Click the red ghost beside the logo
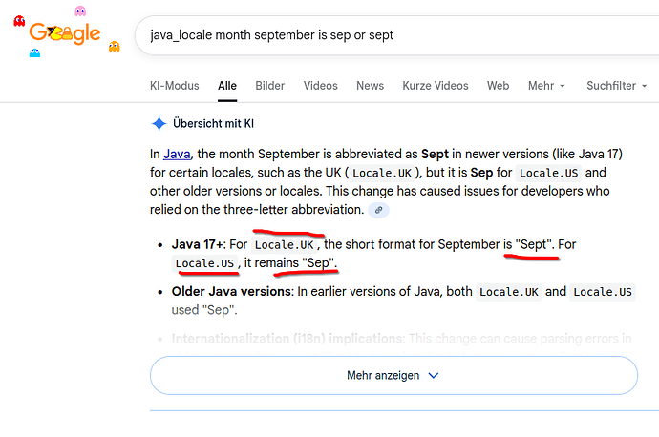Viewport: 659px width, 437px height. 20,22
